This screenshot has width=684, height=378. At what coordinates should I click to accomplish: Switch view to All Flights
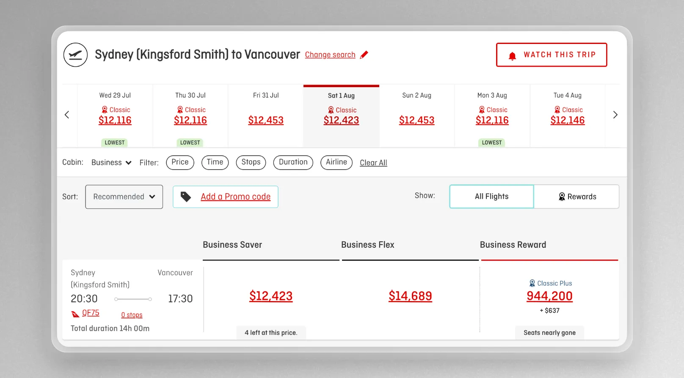(x=491, y=197)
